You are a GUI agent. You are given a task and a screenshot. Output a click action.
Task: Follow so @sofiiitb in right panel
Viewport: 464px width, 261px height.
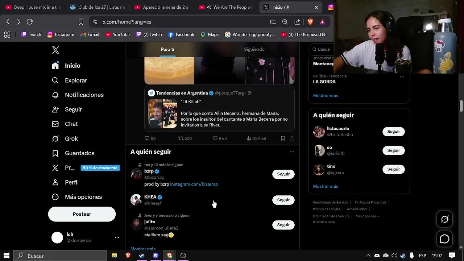[x=394, y=150]
